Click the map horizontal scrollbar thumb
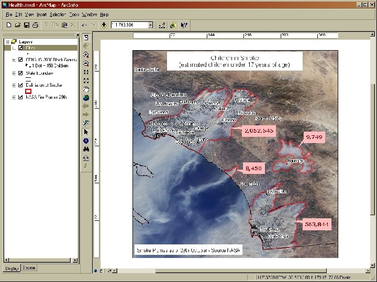 tap(241, 271)
